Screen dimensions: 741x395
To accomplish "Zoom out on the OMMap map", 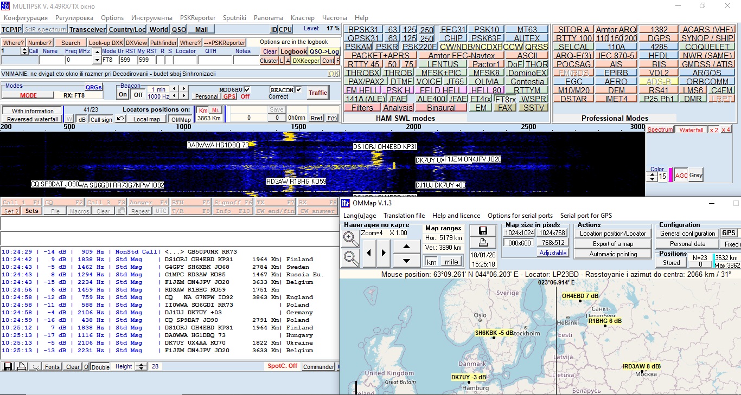I will click(x=351, y=258).
